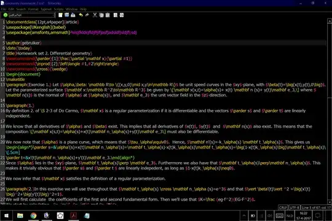Open the Typeset menu

point(46,9)
